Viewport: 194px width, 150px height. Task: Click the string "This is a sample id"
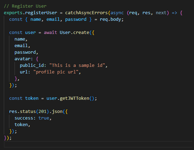(77, 65)
